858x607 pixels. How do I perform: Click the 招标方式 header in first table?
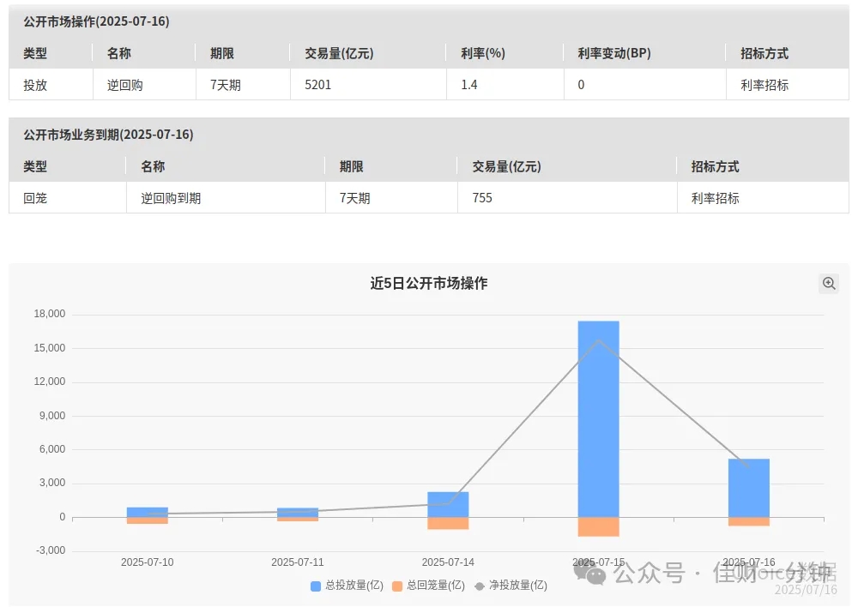click(764, 54)
